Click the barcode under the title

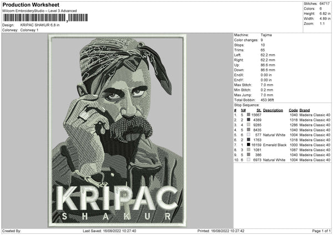pyautogui.click(x=34, y=18)
